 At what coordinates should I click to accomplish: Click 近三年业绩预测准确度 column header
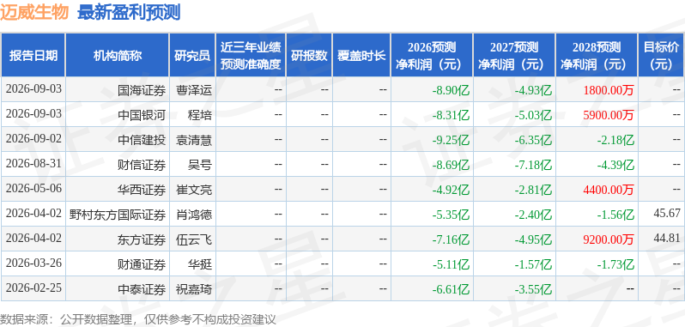point(251,56)
